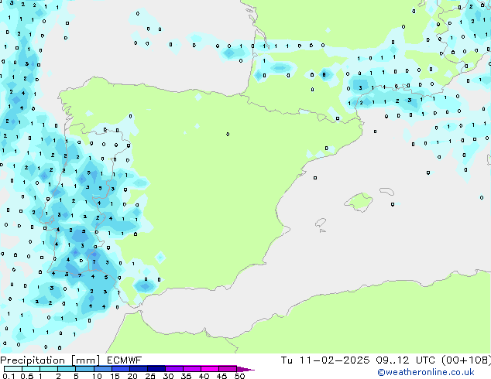
Task: Pick the 35 mm legend swatch
Action: coord(191,369)
